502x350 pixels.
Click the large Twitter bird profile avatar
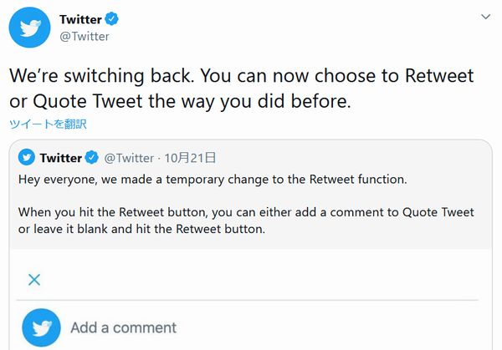(x=29, y=27)
